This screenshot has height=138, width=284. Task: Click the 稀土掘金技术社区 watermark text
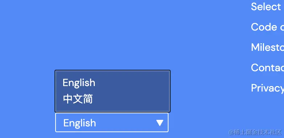255,133
